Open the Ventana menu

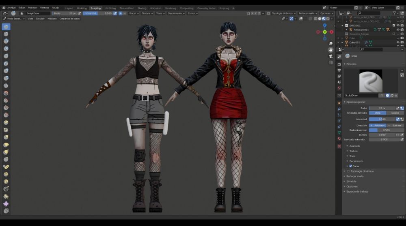click(x=45, y=8)
